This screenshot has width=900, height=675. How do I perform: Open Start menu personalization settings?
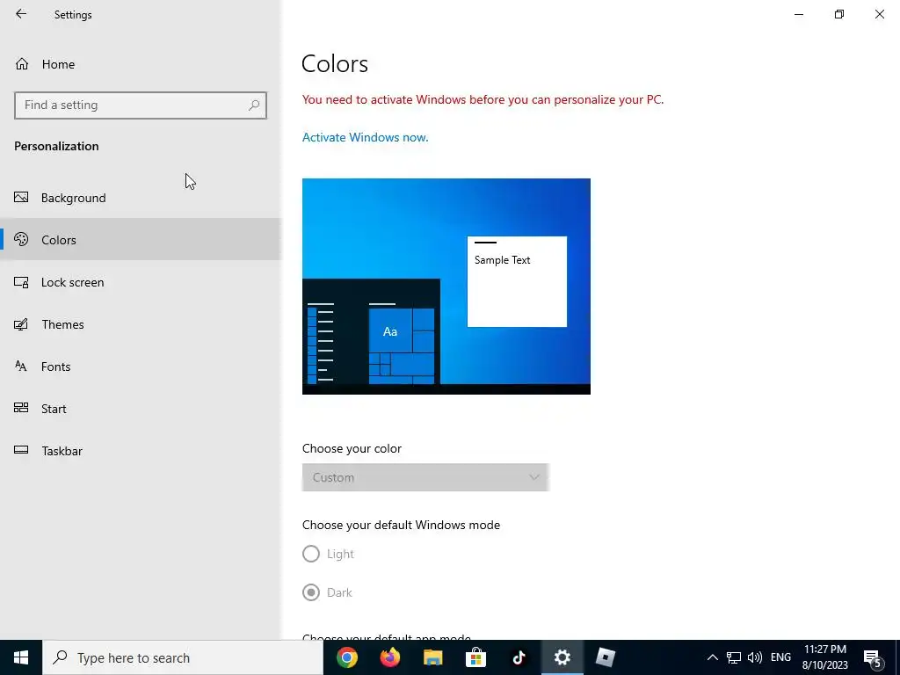click(141, 409)
